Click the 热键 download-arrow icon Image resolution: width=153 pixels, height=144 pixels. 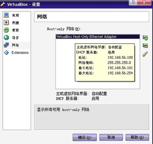pos(6,23)
